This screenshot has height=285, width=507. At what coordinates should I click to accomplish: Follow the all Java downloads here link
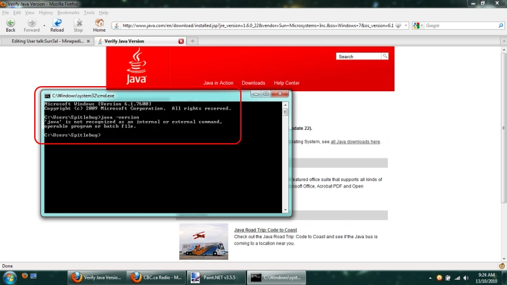(x=355, y=141)
